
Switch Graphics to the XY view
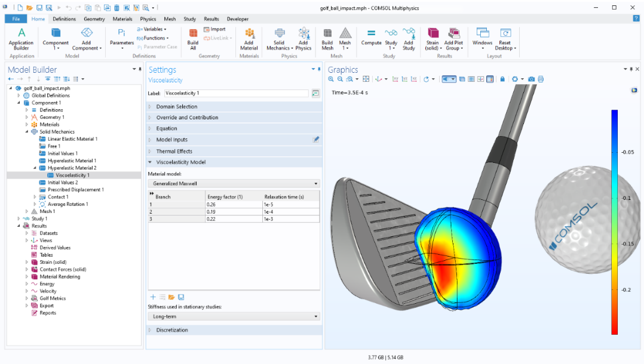point(395,79)
